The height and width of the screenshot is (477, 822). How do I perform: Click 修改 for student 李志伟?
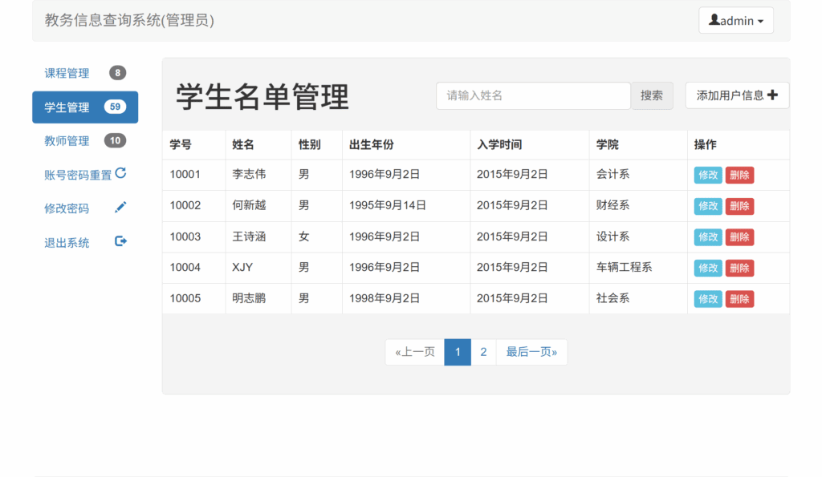click(x=707, y=174)
